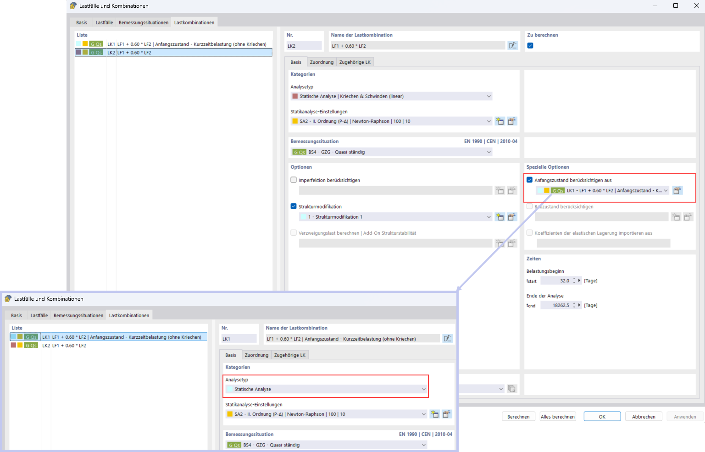Open Bemessungssituation dropdown in main window

(391, 152)
